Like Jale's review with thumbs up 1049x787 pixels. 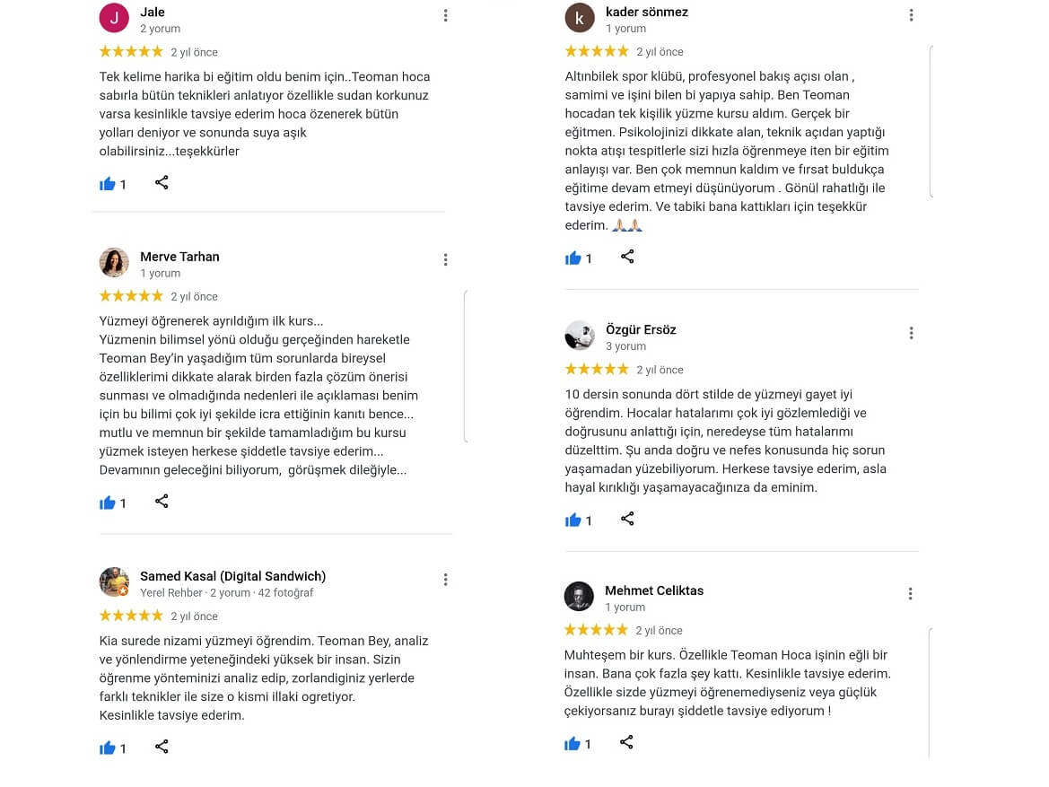108,184
